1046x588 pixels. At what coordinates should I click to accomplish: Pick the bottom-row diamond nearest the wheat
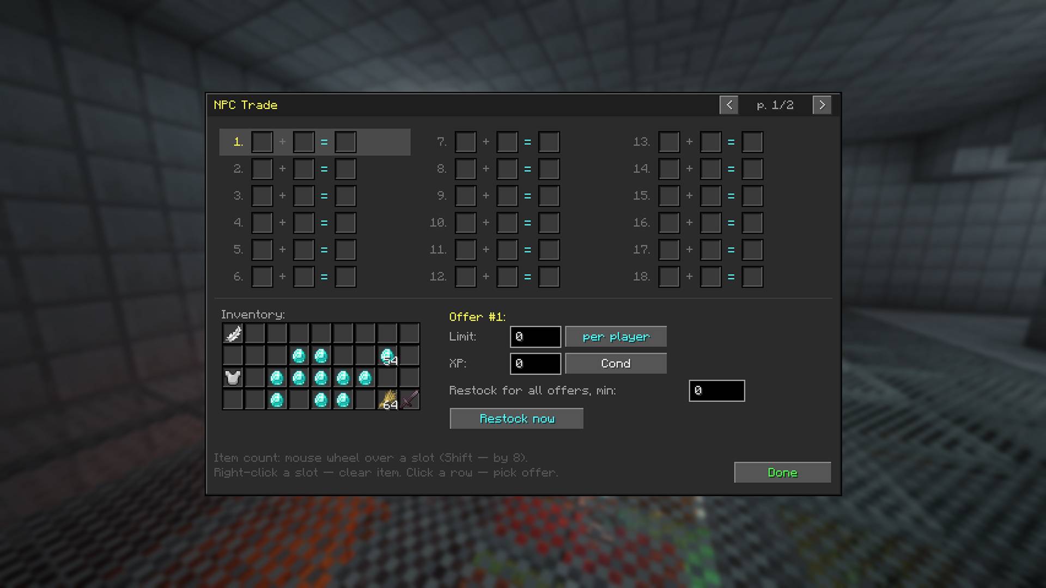[x=343, y=400]
